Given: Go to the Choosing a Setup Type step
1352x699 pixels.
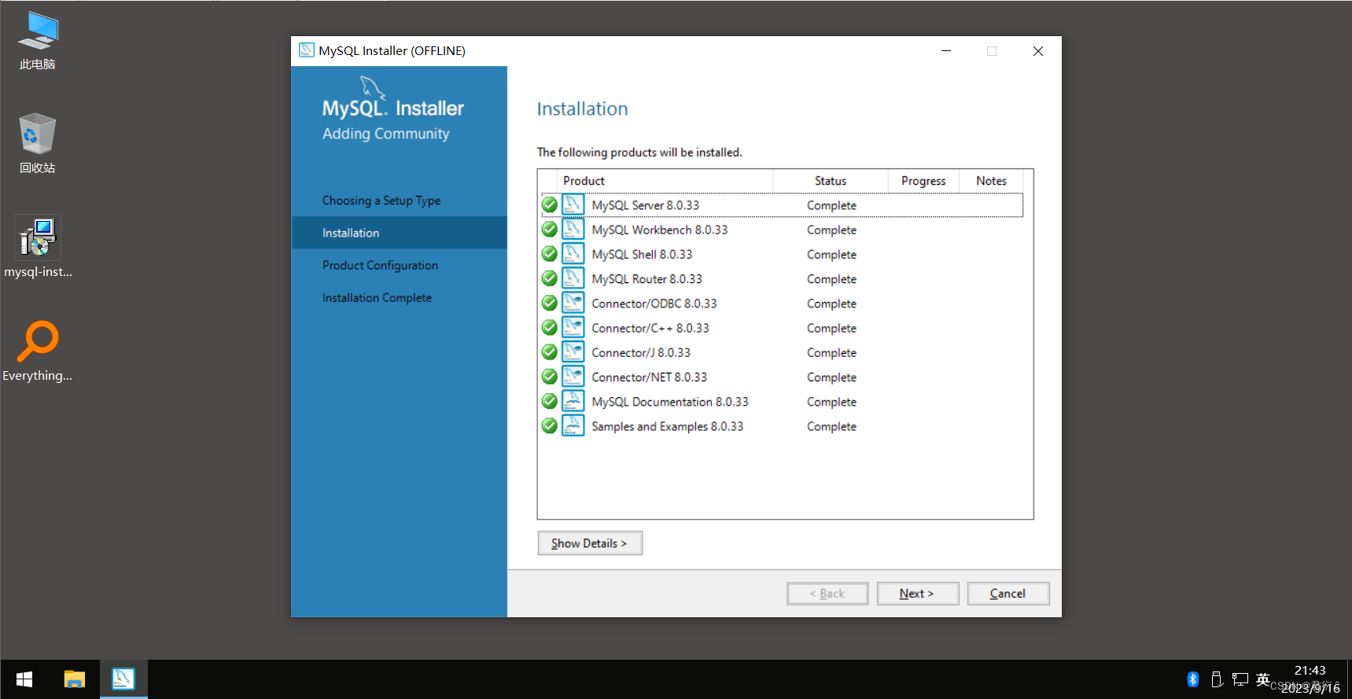Looking at the screenshot, I should [381, 201].
